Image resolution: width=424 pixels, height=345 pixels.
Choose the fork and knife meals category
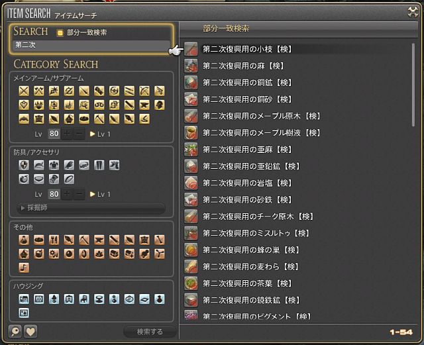pyautogui.click(x=54, y=240)
